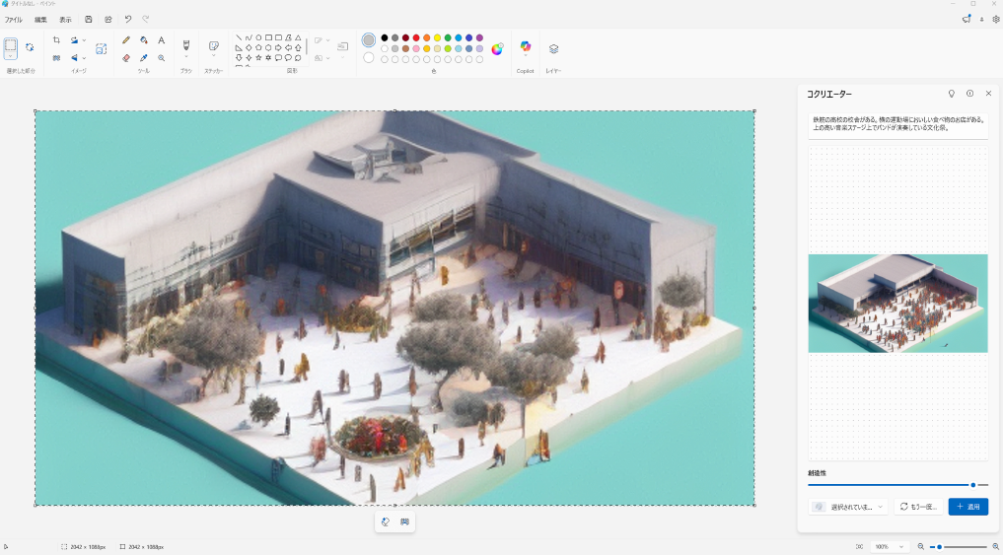Viewport: 1003px width, 555px height.
Task: Open the ファイル menu
Action: point(14,20)
